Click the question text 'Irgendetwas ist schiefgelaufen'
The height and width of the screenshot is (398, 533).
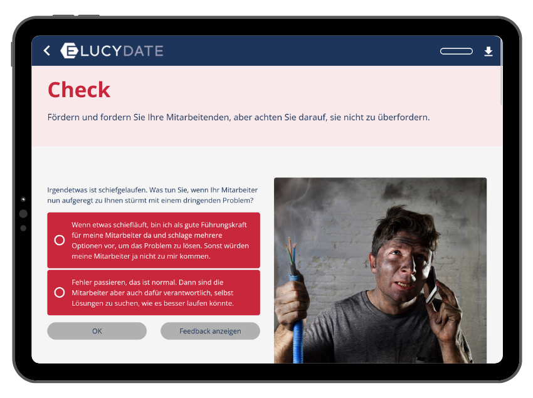click(x=152, y=195)
